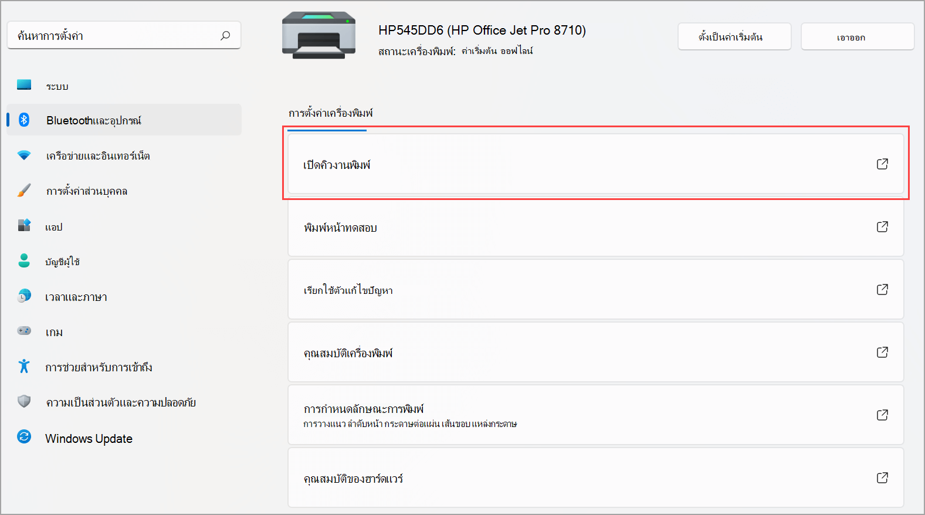
Task: Click the time and language globe icon
Action: pyautogui.click(x=24, y=296)
